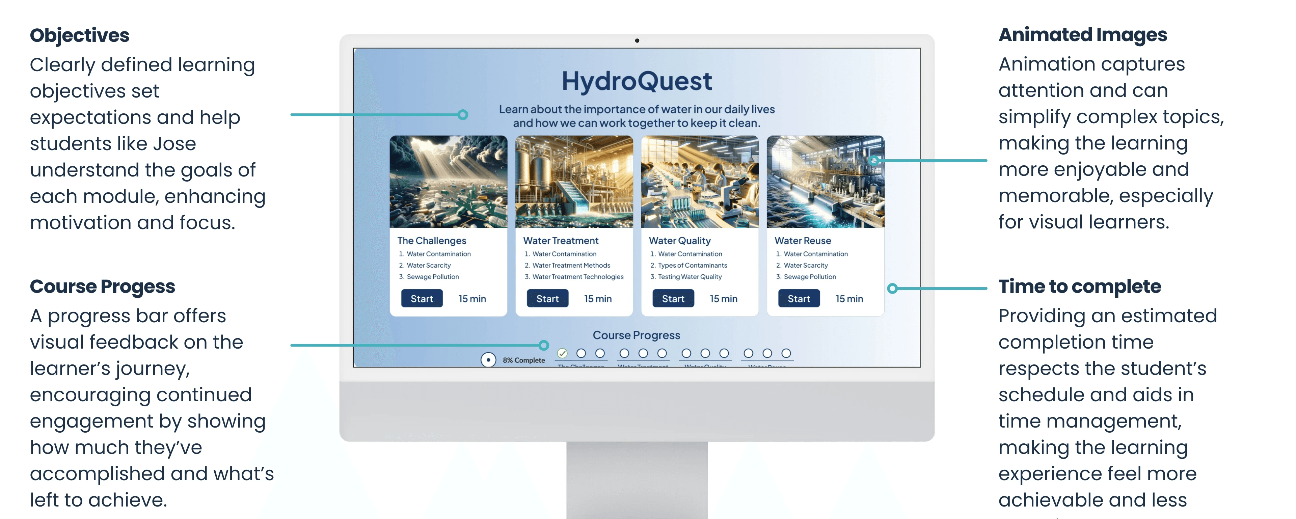
Task: Click 'Types of Contaminants' list item
Action: click(x=693, y=266)
